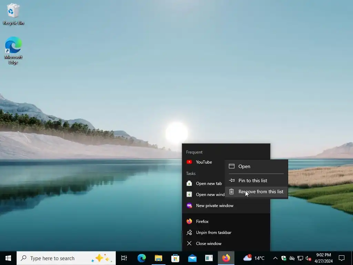Click the muted volume tray icon

(309, 258)
